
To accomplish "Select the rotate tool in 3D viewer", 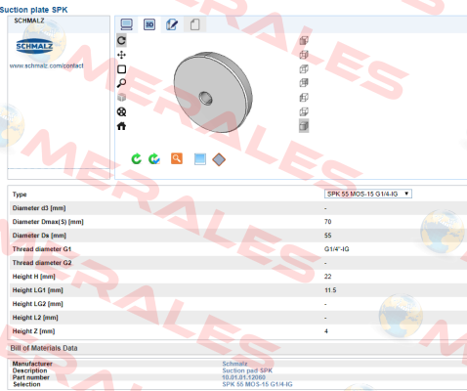I will point(121,40).
